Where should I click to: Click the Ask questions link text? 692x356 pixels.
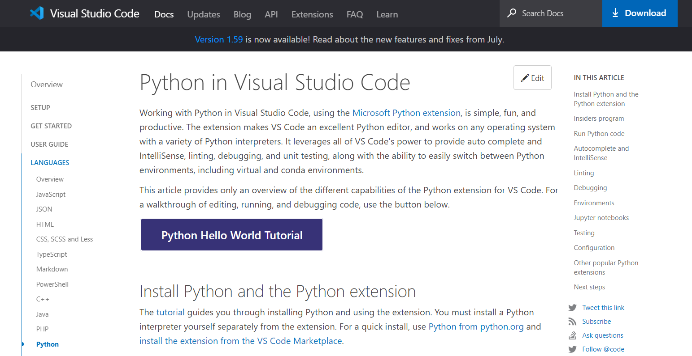(x=603, y=335)
